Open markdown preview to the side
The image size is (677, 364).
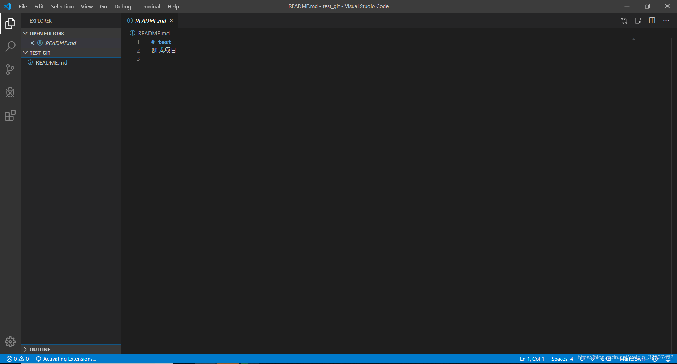(x=638, y=21)
